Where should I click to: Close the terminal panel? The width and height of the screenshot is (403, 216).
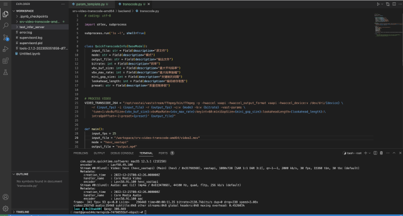[x=400, y=153]
